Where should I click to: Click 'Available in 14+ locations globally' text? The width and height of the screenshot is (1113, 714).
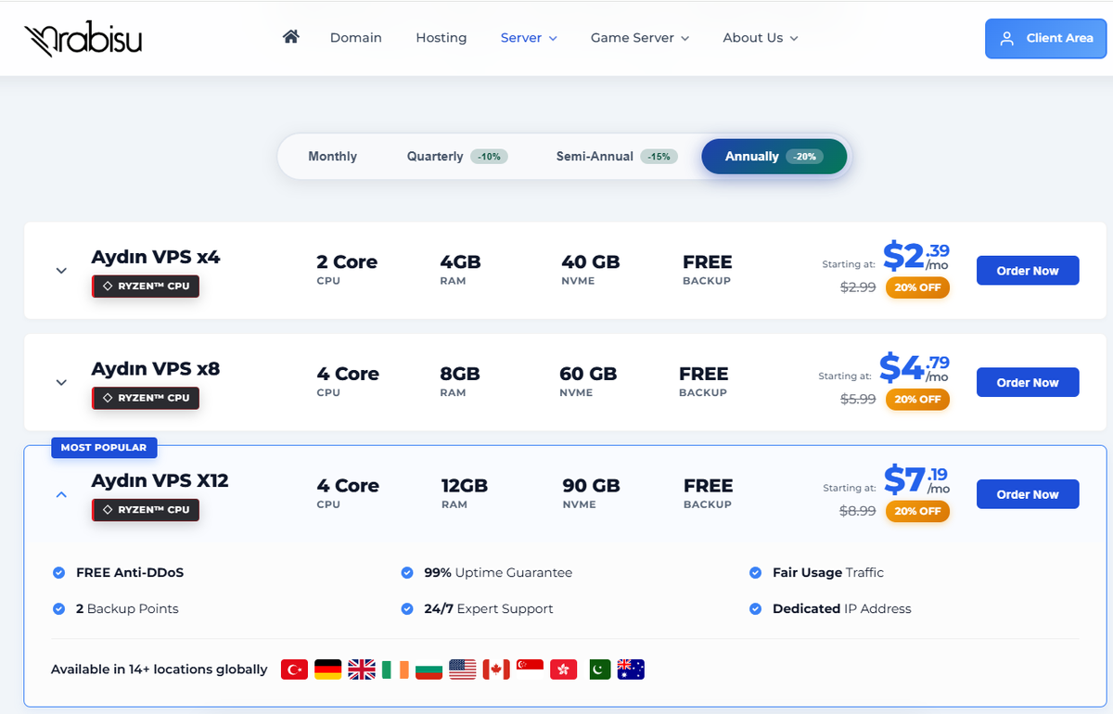[160, 669]
